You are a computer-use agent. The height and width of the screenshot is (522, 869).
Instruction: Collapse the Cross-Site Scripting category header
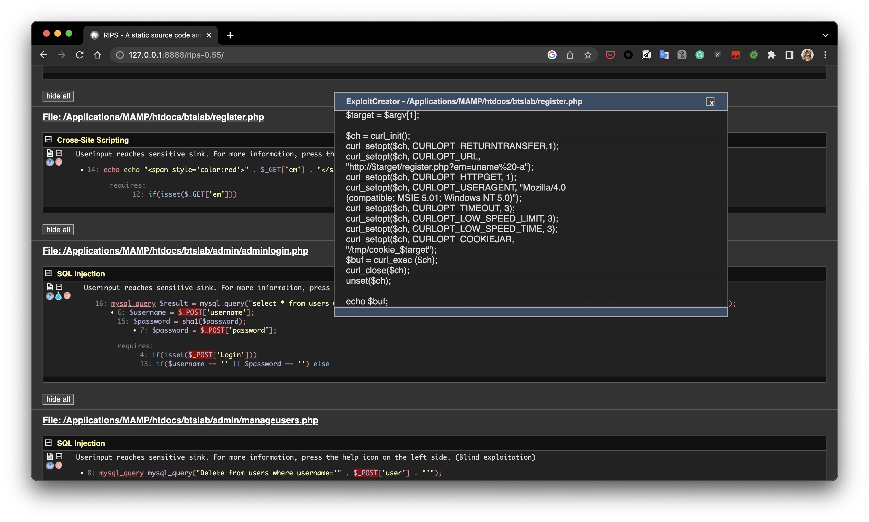click(x=48, y=140)
